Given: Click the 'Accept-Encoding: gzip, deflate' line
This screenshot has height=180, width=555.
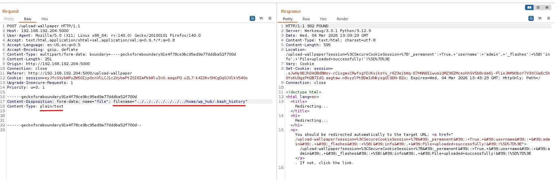Looking at the screenshot, I should 42,50.
